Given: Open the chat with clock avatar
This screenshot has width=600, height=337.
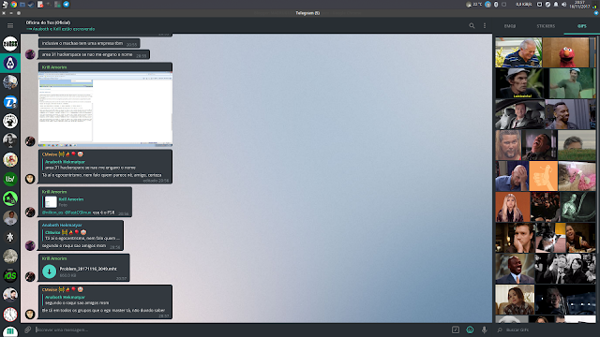Looking at the screenshot, I should (x=10, y=315).
